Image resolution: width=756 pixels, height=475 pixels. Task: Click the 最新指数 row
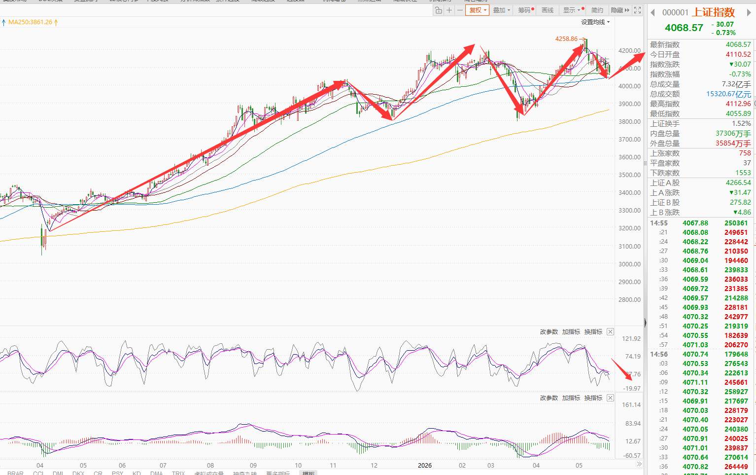pyautogui.click(x=700, y=44)
